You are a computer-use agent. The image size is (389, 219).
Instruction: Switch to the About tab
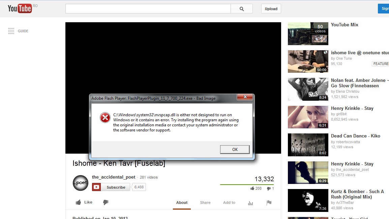click(182, 202)
